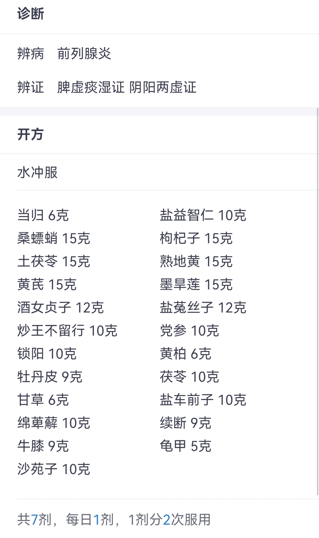Choose the 枸杞子 15克 entry

[196, 238]
